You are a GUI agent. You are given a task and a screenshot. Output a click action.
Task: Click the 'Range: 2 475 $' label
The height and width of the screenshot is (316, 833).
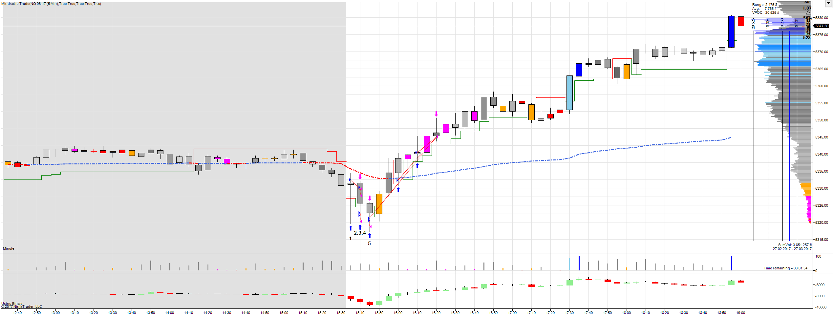pos(765,5)
